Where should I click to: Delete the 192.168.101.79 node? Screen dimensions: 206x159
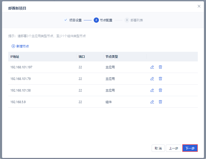pyautogui.click(x=160, y=79)
